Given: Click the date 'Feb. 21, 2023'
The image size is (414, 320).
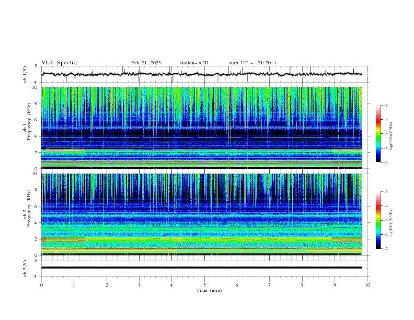Looking at the screenshot, I should tap(146, 63).
